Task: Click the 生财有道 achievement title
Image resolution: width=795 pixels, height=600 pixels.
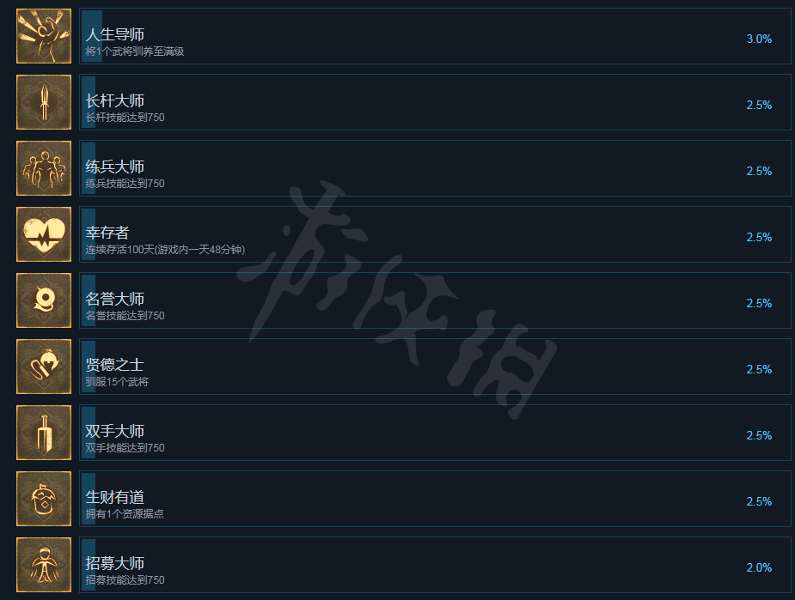Action: pyautogui.click(x=114, y=497)
